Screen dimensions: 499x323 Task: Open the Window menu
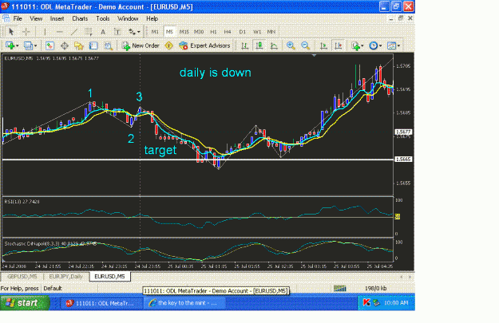(x=128, y=19)
